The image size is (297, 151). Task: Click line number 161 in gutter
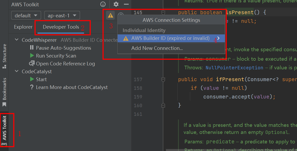(x=138, y=114)
